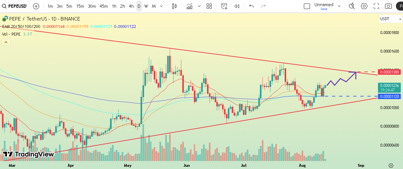Image resolution: width=403 pixels, height=169 pixels.
Task: Click the compare or add symbol plus icon
Action: [36, 6]
